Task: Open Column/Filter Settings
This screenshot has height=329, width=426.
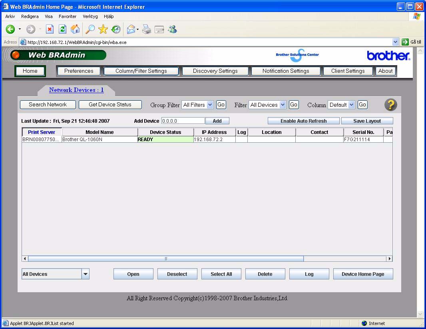Action: [141, 71]
